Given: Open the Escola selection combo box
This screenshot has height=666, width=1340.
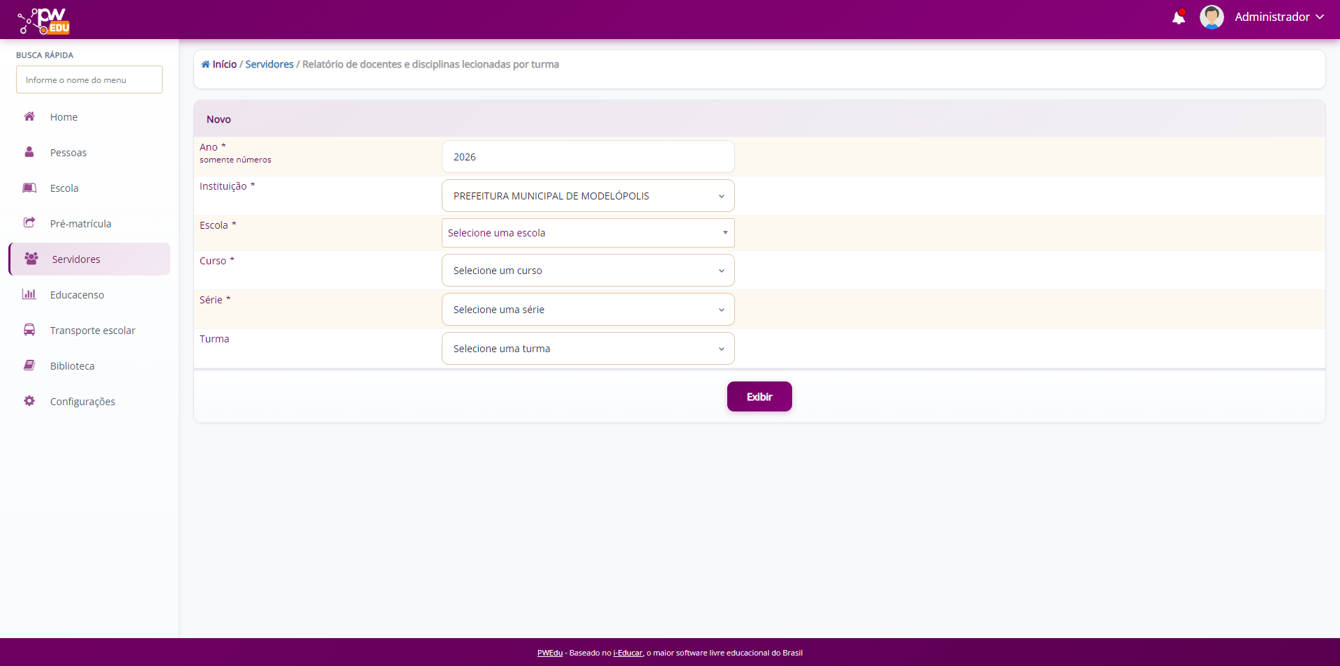Looking at the screenshot, I should tap(588, 233).
